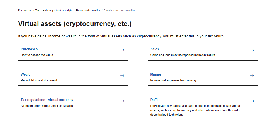Viewport: 271px width, 128px height.
Task: Click the arrow icon beside DeFi
Action: [x=252, y=101]
